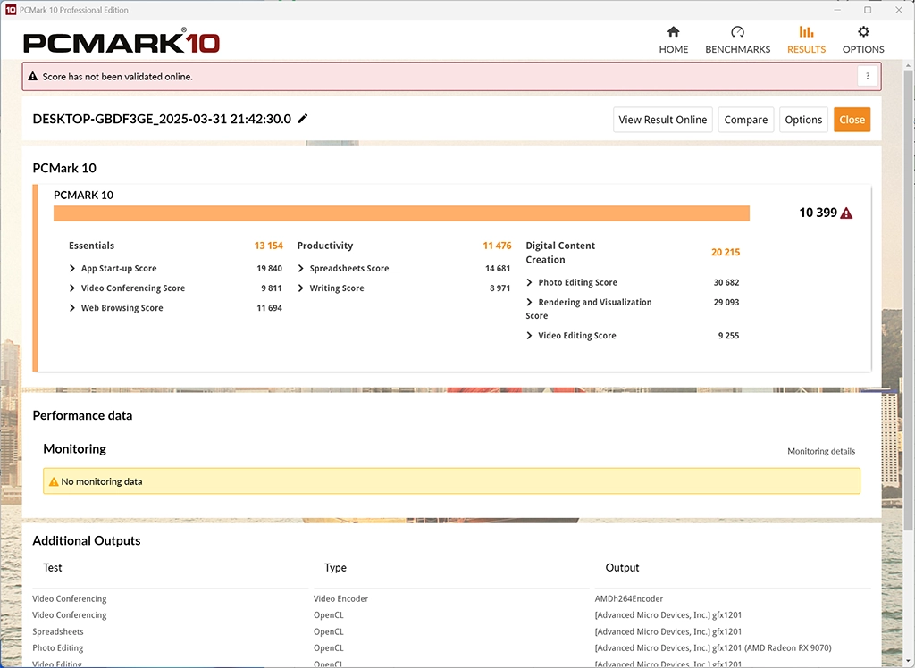Viewport: 915px width, 668px height.
Task: Click the Video Encoder type cell
Action: point(340,598)
